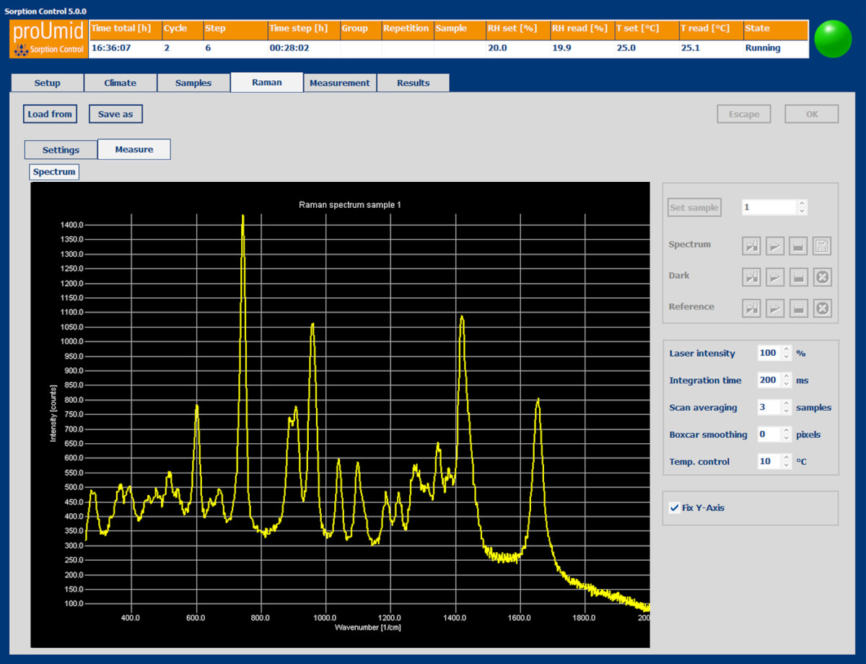Open the Measurement tab
Viewport: 866px width, 664px height.
(340, 83)
